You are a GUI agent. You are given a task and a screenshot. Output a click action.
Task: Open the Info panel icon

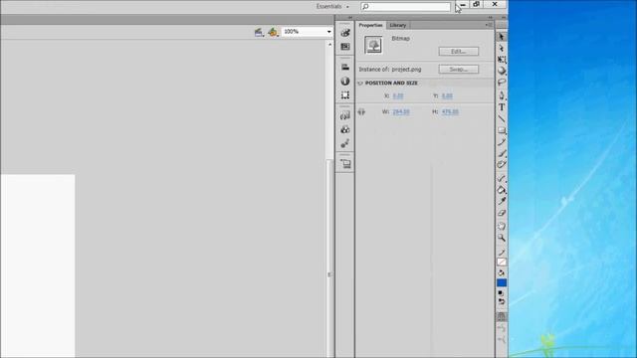click(345, 82)
